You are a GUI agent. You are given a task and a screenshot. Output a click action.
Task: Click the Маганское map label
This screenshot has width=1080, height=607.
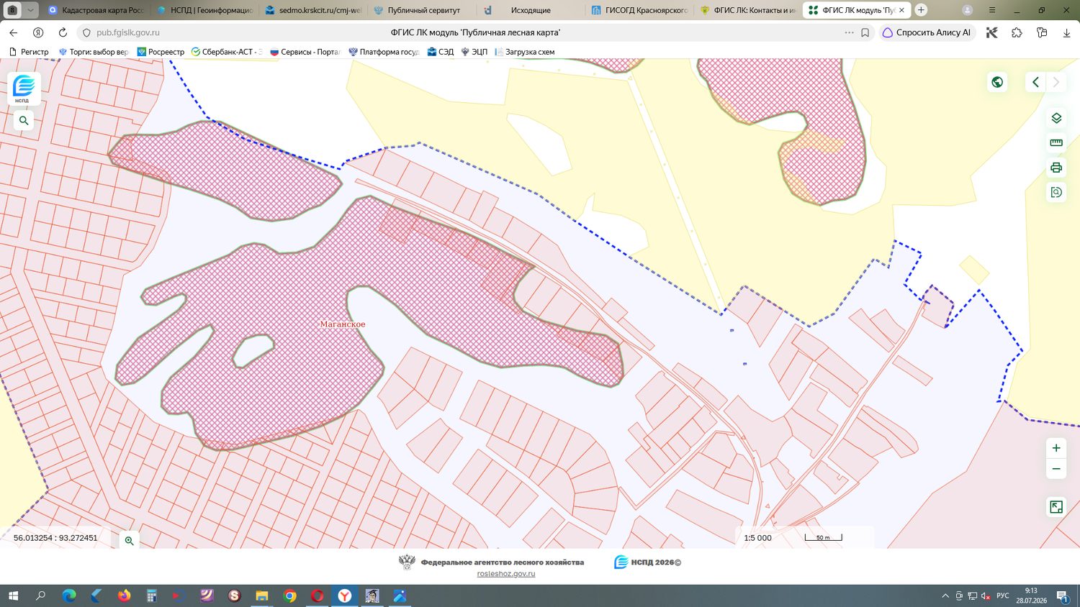pos(343,324)
